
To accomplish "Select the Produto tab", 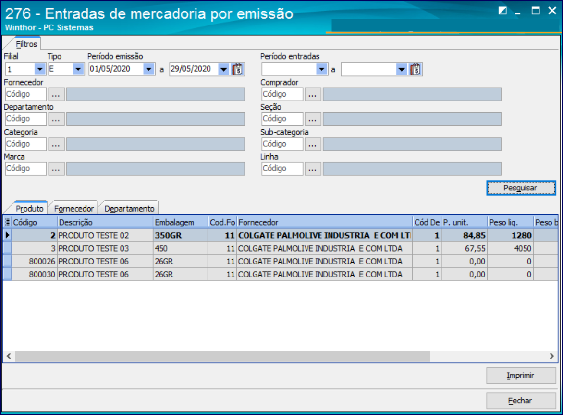I will [x=29, y=208].
